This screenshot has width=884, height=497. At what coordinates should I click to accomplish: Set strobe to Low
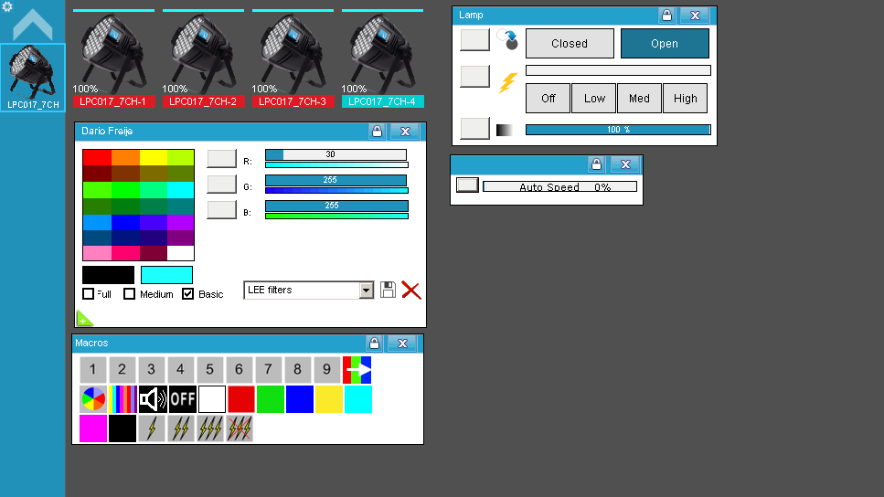click(x=594, y=98)
